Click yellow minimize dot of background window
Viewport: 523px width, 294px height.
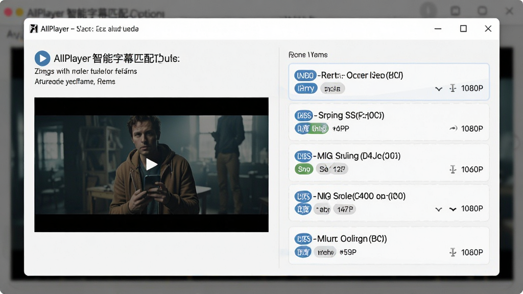(20, 12)
